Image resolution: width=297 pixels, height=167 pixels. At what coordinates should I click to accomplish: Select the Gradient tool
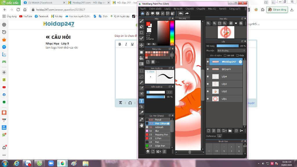(x=141, y=64)
